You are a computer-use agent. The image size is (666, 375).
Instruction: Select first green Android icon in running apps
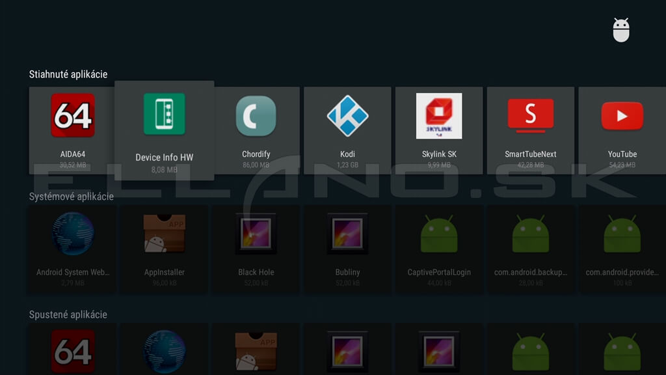point(531,351)
